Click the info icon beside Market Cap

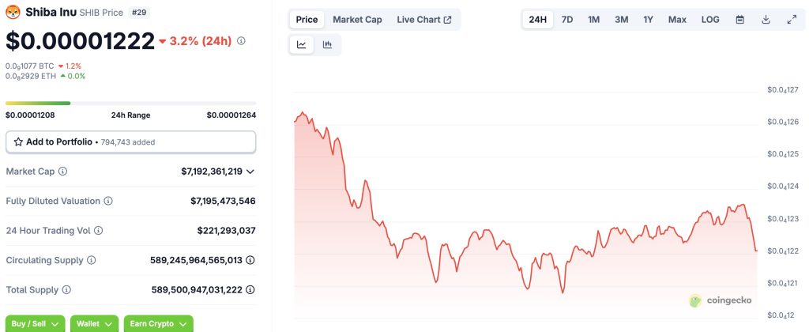(x=62, y=172)
